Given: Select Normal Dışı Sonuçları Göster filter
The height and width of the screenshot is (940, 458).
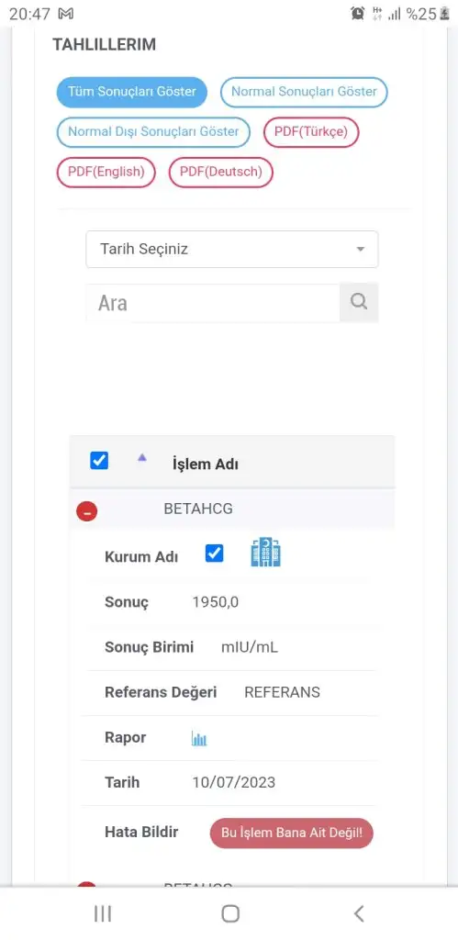Looking at the screenshot, I should point(153,132).
